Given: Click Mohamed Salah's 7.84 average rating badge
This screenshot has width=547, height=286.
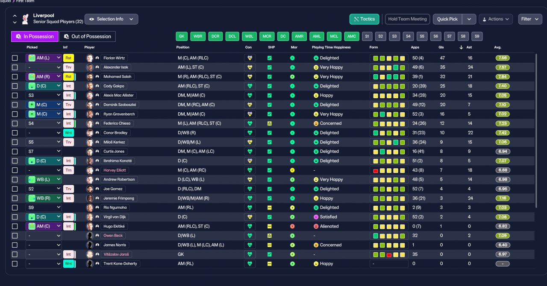Looking at the screenshot, I should (x=503, y=77).
